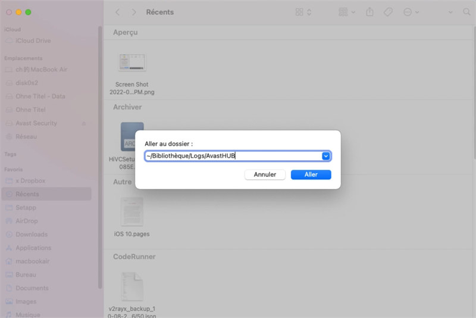476x318 pixels.
Task: Click the tag toolbar icon
Action: click(388, 12)
